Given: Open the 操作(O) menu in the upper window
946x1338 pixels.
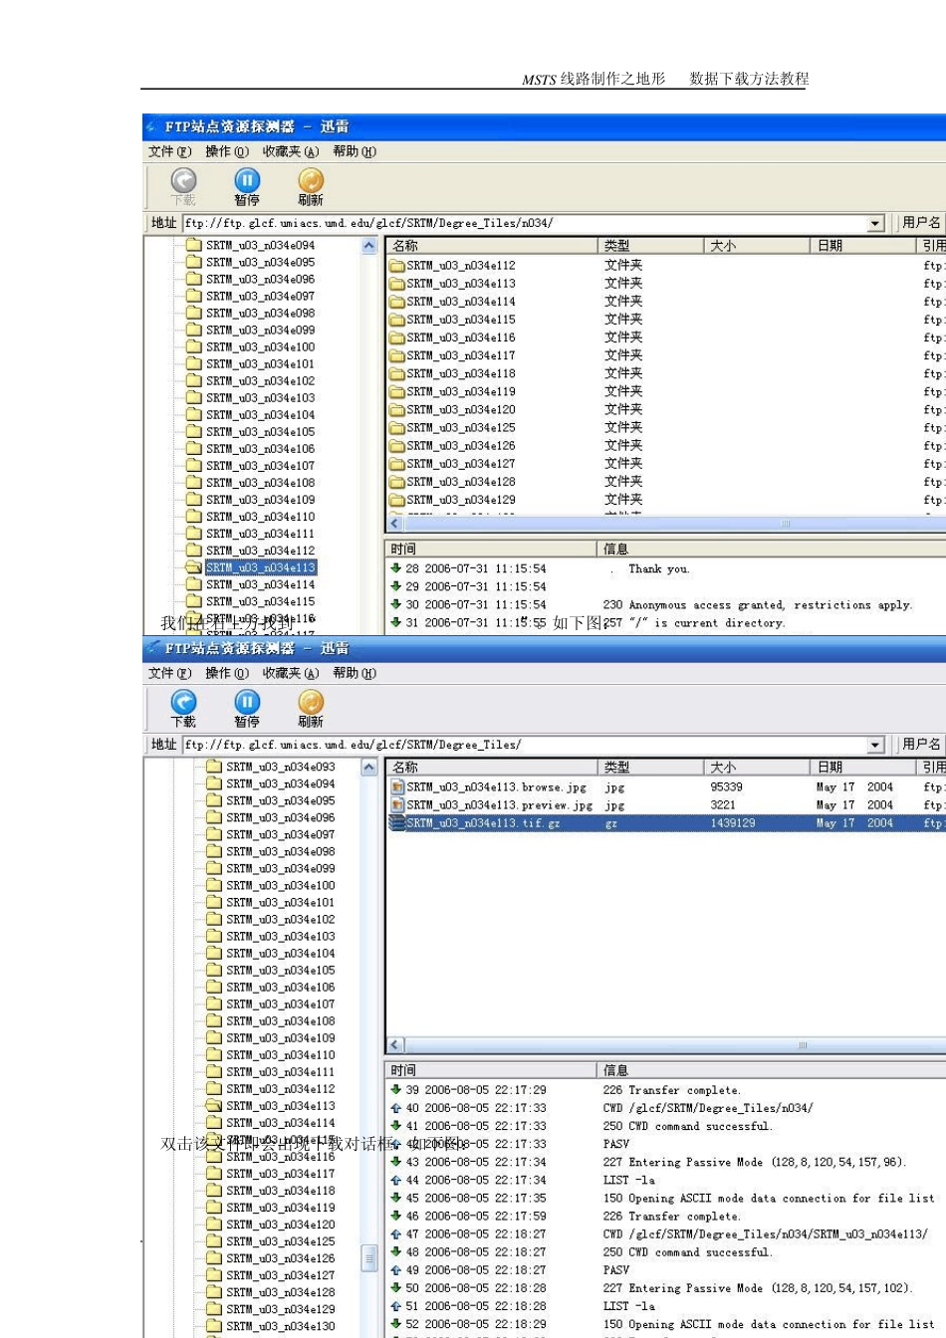Looking at the screenshot, I should click(x=226, y=151).
